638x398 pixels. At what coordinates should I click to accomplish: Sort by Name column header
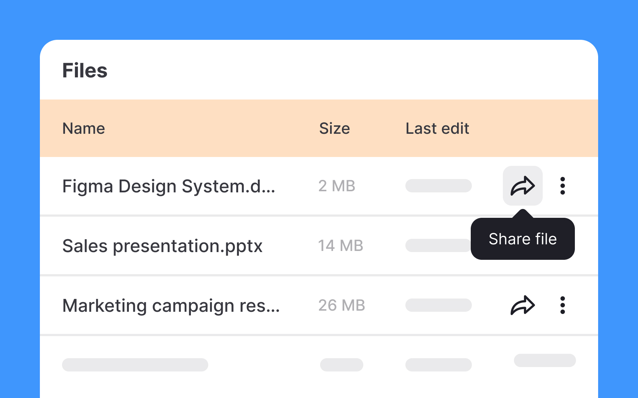pos(84,129)
